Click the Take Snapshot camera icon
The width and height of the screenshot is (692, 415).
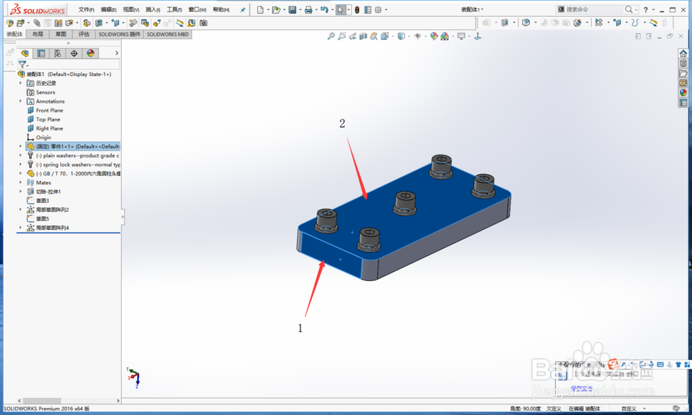(203, 23)
